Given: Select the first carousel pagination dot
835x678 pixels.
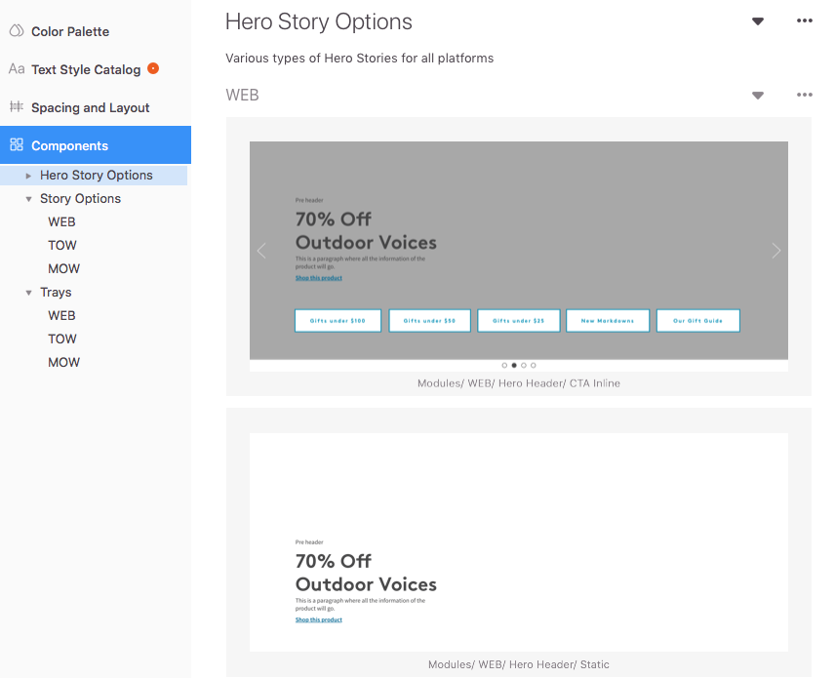Looking at the screenshot, I should click(x=504, y=365).
